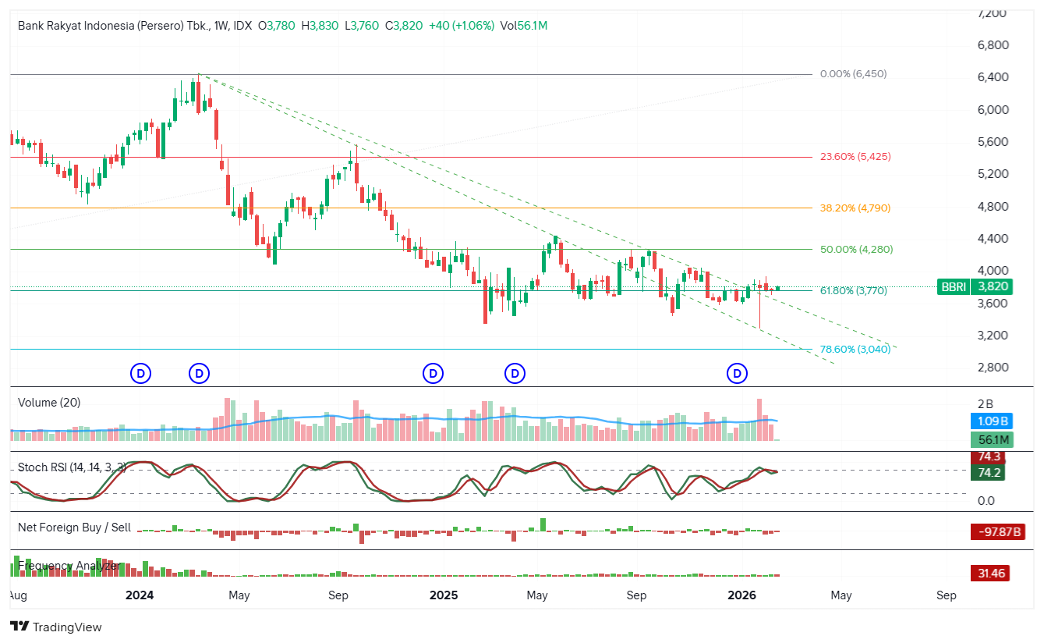Click the open price value O3,780
The image size is (1044, 643).
point(276,25)
